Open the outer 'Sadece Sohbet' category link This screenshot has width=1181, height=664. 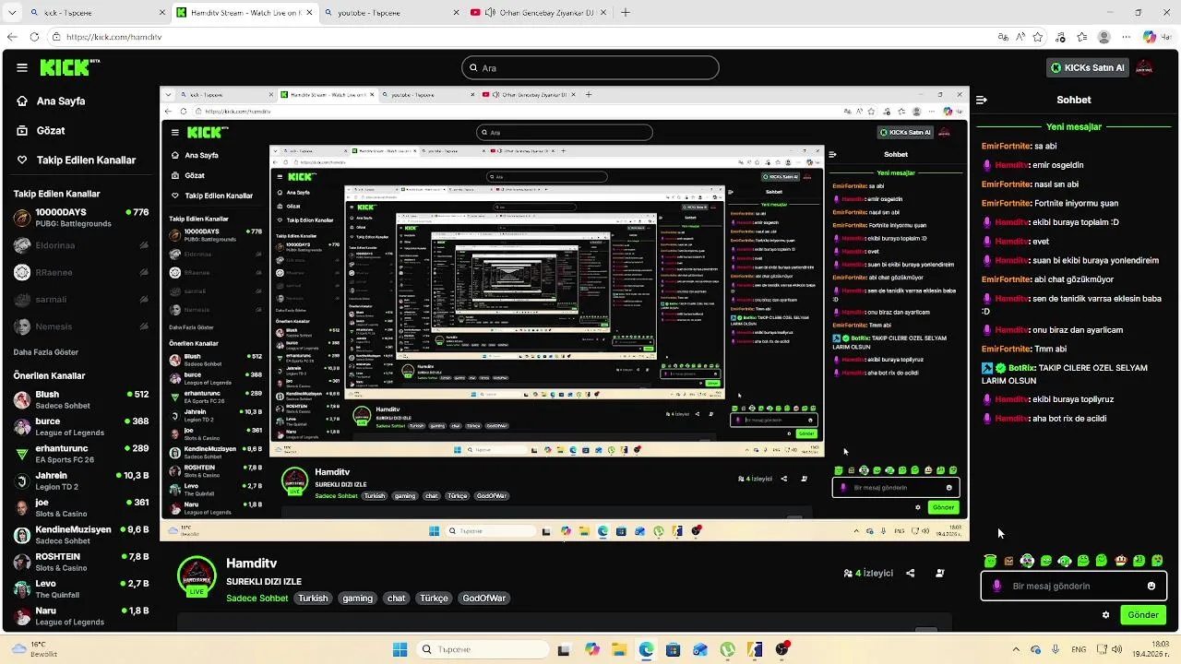click(257, 599)
